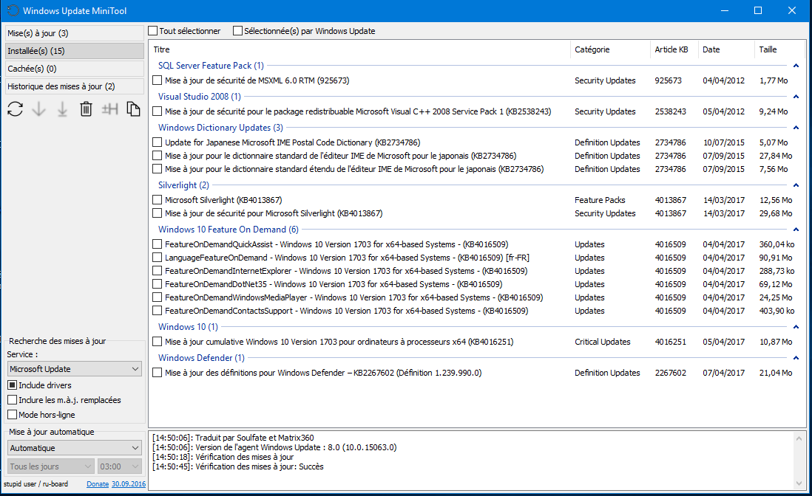Click the copy to clipboard icon
812x496 pixels.
tap(133, 109)
